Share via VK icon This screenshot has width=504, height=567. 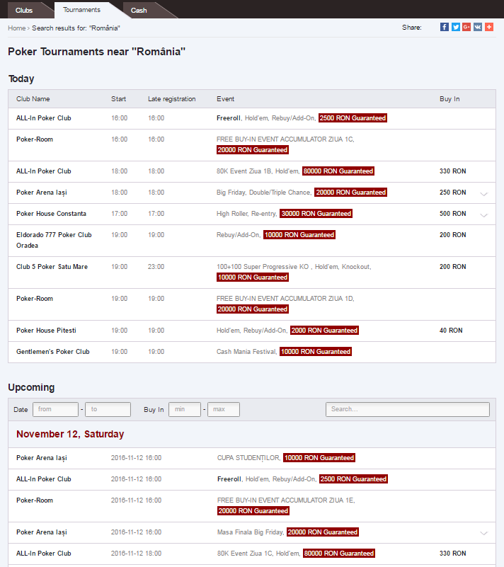(478, 27)
